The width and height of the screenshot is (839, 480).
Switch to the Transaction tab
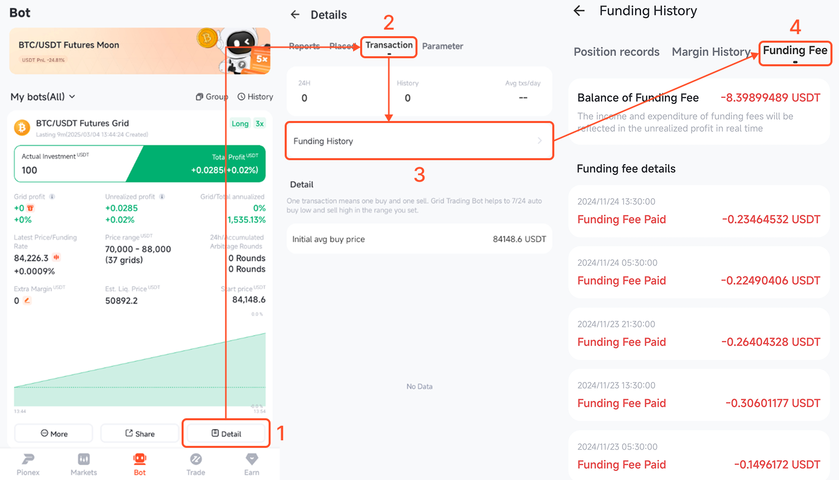click(x=389, y=46)
